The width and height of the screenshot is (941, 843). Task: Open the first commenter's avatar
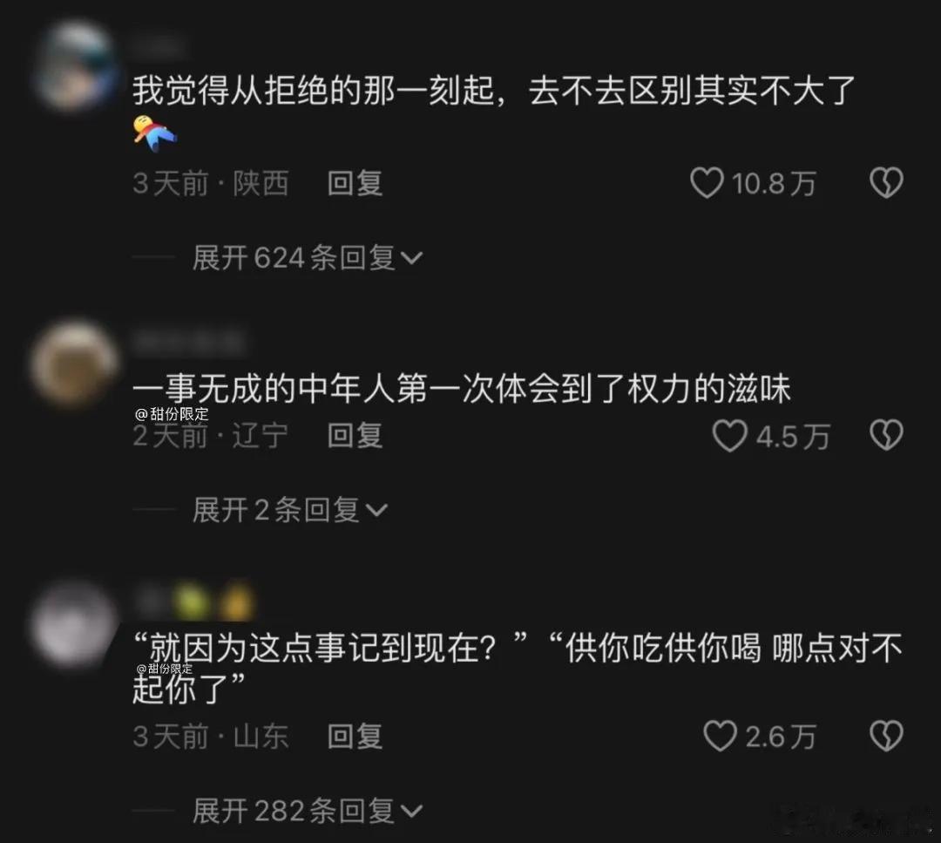click(x=75, y=65)
